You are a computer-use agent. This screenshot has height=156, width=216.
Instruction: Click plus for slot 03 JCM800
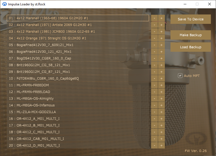161,32
